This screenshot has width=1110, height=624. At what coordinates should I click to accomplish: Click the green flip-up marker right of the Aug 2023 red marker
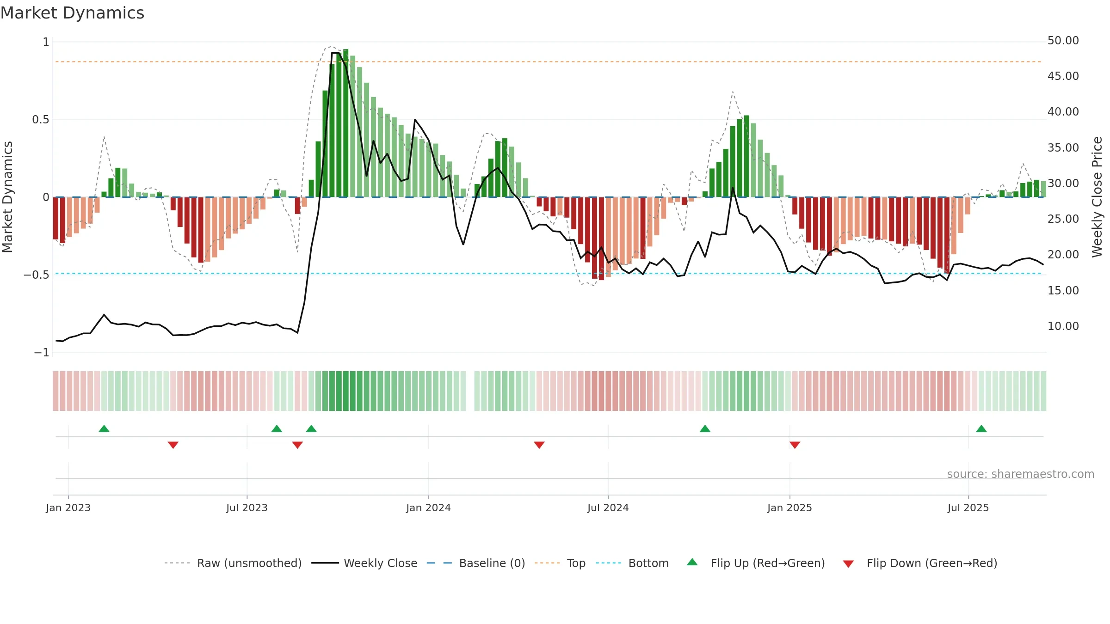pyautogui.click(x=311, y=428)
